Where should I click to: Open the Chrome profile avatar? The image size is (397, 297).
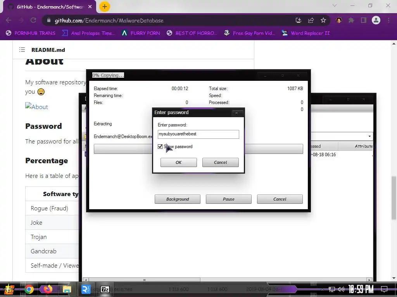pos(376,20)
